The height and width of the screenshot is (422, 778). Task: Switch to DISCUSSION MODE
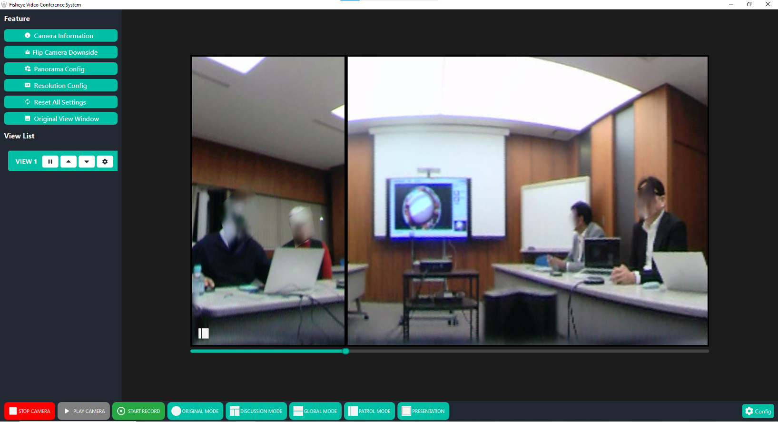tap(256, 411)
